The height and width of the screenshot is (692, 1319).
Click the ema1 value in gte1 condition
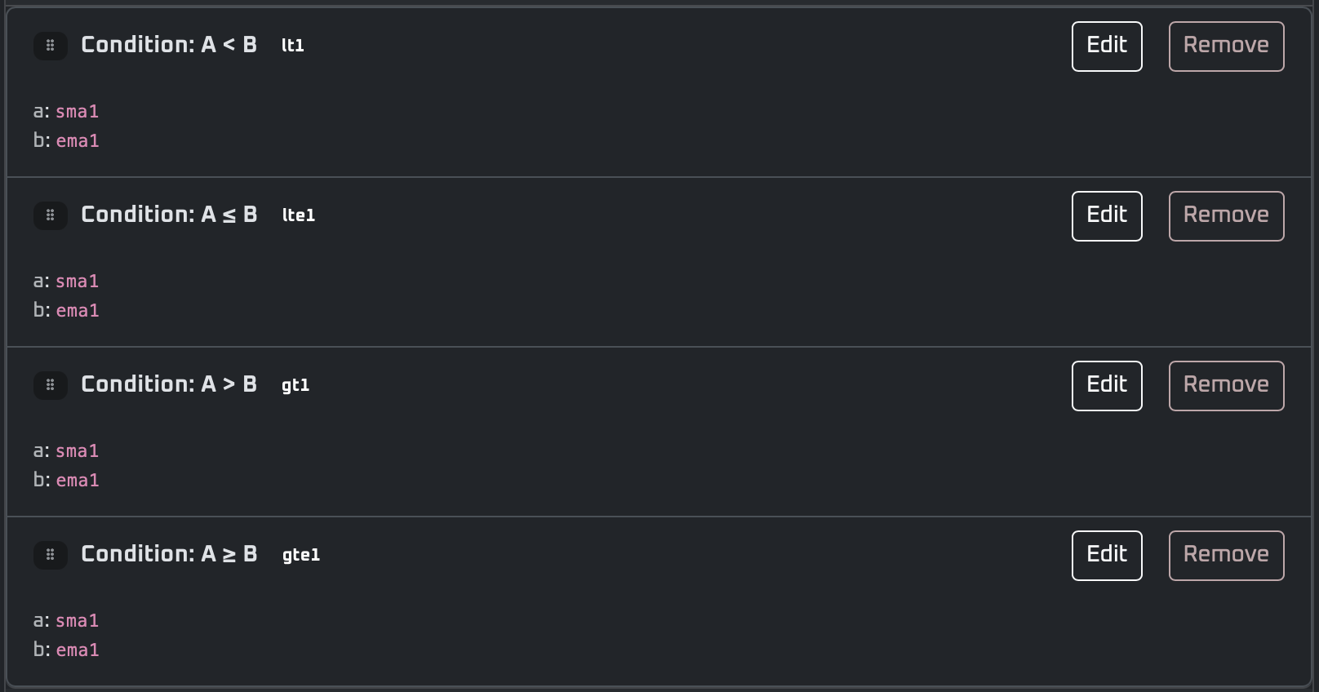78,650
